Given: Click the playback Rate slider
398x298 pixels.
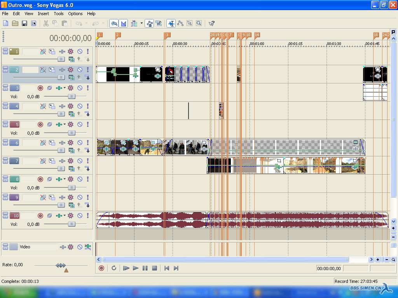Looking at the screenshot, I should pyautogui.click(x=61, y=265).
